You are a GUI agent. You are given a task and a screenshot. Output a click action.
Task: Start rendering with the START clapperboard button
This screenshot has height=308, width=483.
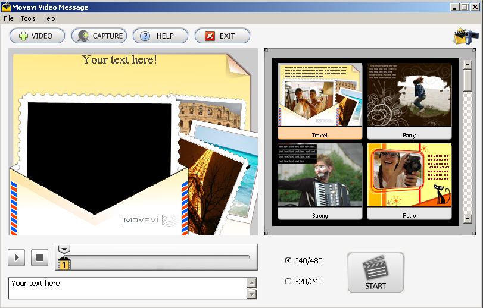(x=375, y=272)
